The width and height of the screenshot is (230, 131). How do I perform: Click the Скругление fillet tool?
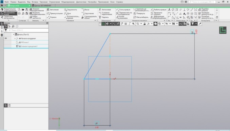tap(88, 14)
